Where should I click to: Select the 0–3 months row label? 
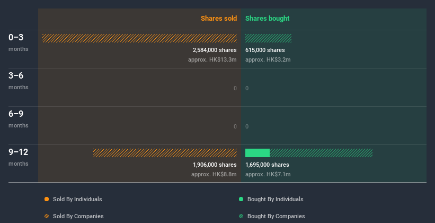point(19,42)
